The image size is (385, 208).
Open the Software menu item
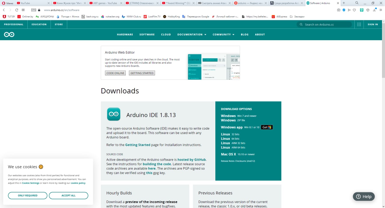[x=147, y=35]
